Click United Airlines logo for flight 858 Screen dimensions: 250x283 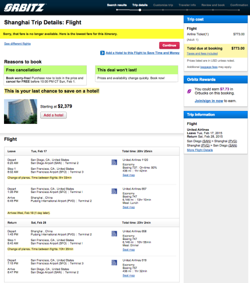114,234
